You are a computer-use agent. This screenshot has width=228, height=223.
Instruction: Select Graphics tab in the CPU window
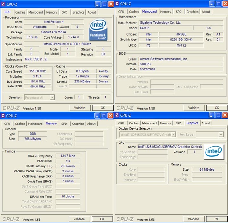tap(78, 12)
